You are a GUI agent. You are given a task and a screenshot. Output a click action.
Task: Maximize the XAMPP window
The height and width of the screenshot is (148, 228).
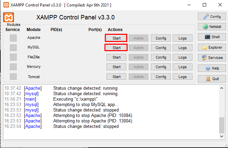tap(204, 5)
